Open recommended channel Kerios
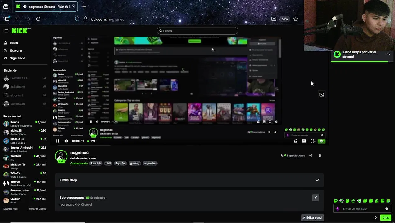 coord(25,124)
